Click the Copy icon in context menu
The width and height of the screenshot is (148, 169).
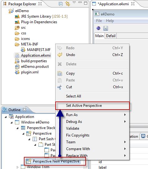(x=60, y=74)
